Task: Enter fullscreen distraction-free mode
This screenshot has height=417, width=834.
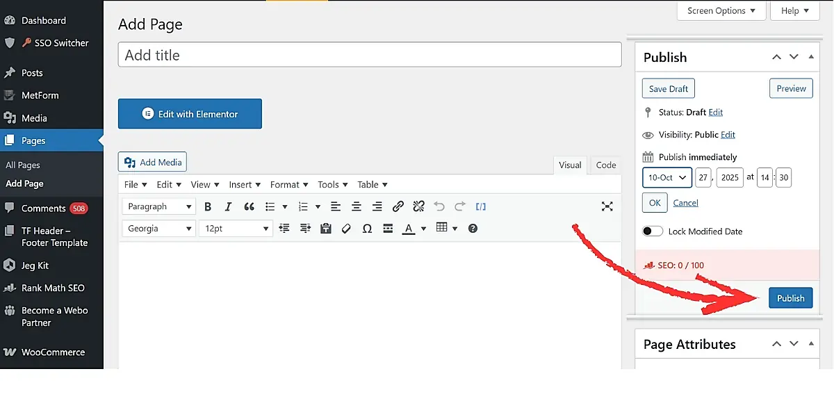Action: click(607, 206)
